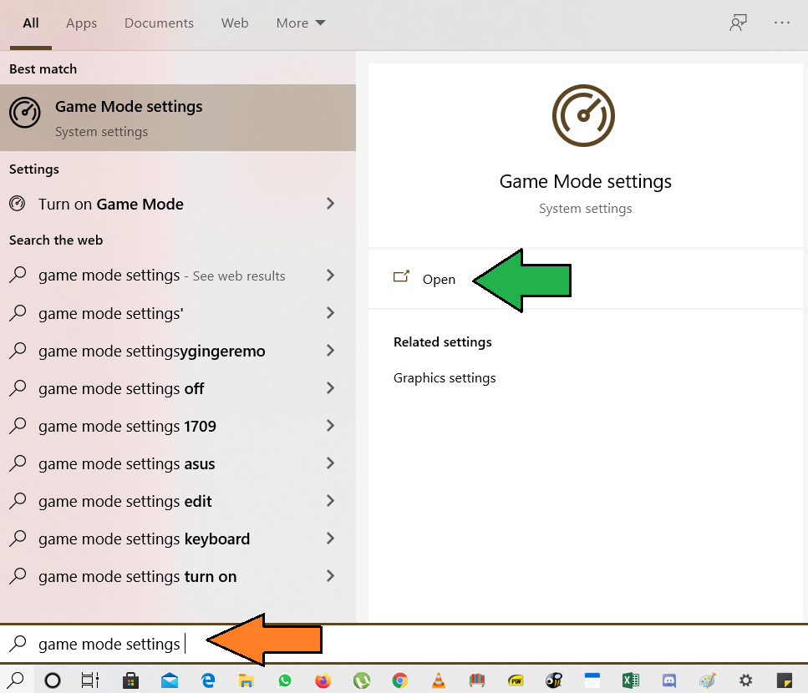Open the Mail app in taskbar
The image size is (808, 693).
click(x=169, y=680)
